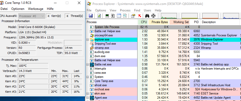This screenshot has width=241, height=101.
Task: Open the Options menu in Process Explorer
Action: [101, 10]
